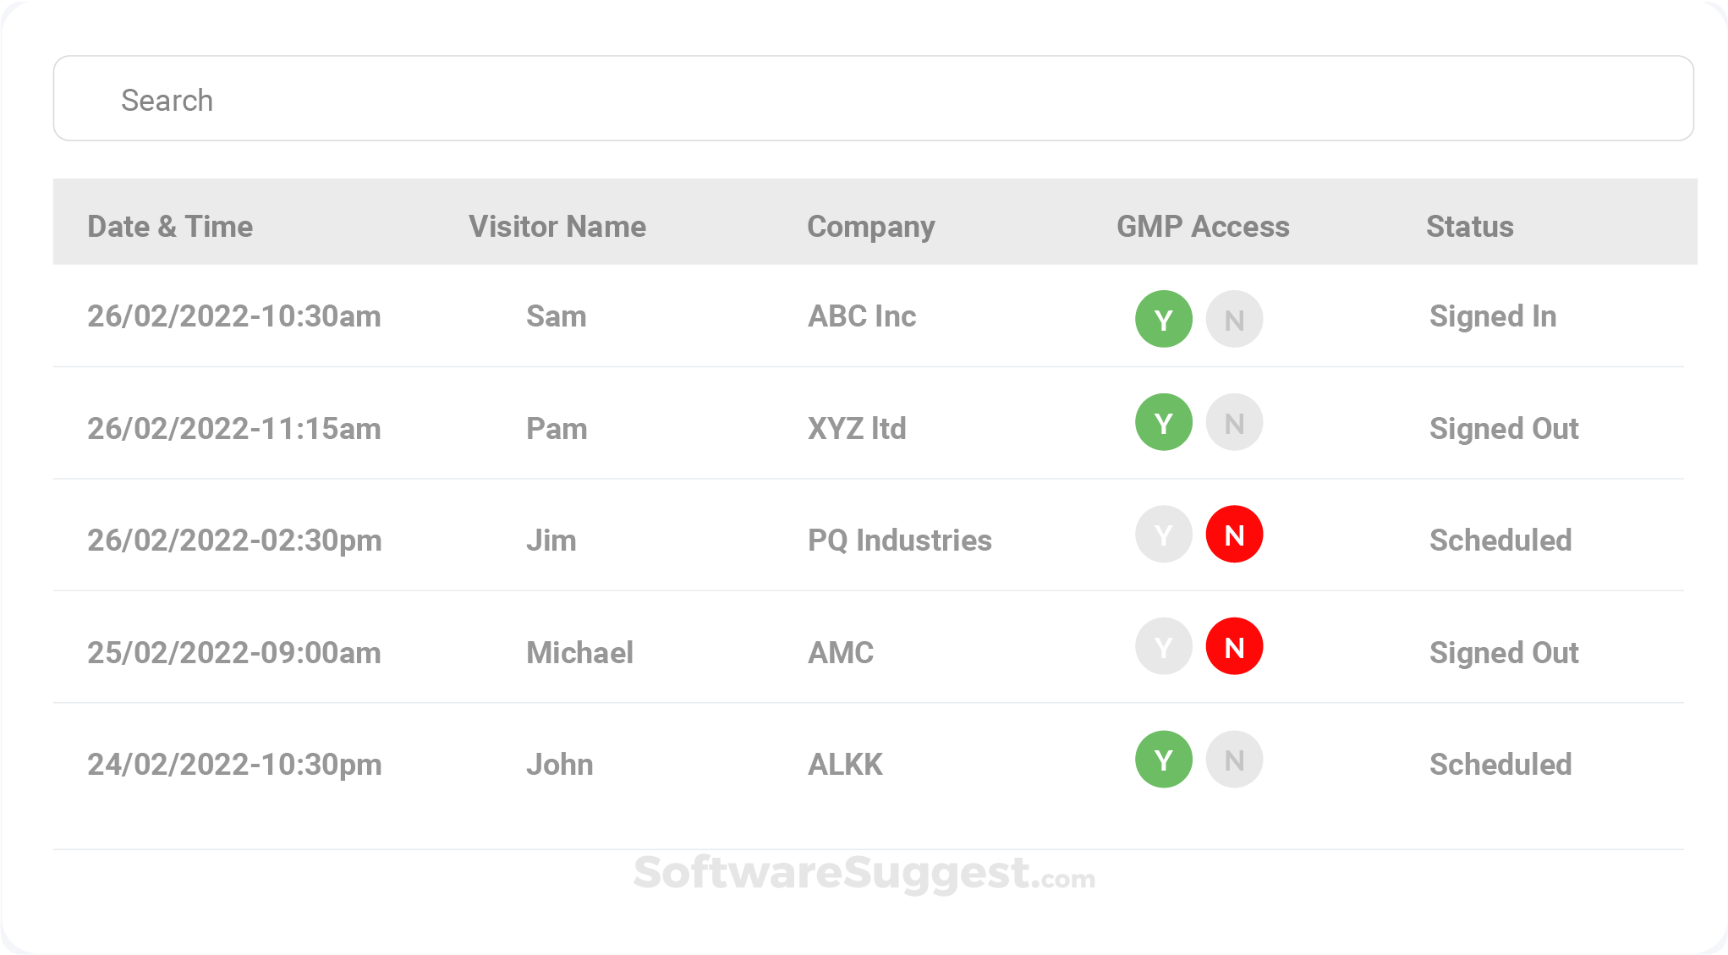1728x955 pixels.
Task: Click the PQ Industries company entry
Action: click(899, 541)
